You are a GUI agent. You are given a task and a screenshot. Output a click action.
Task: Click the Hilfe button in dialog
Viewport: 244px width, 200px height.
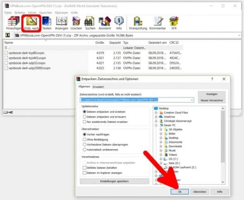coord(220,192)
